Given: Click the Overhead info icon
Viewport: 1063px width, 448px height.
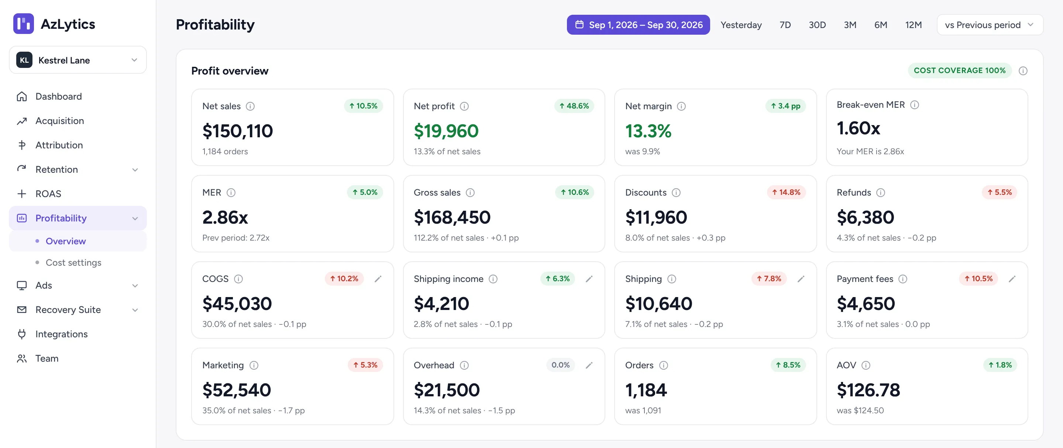Looking at the screenshot, I should click(x=464, y=365).
